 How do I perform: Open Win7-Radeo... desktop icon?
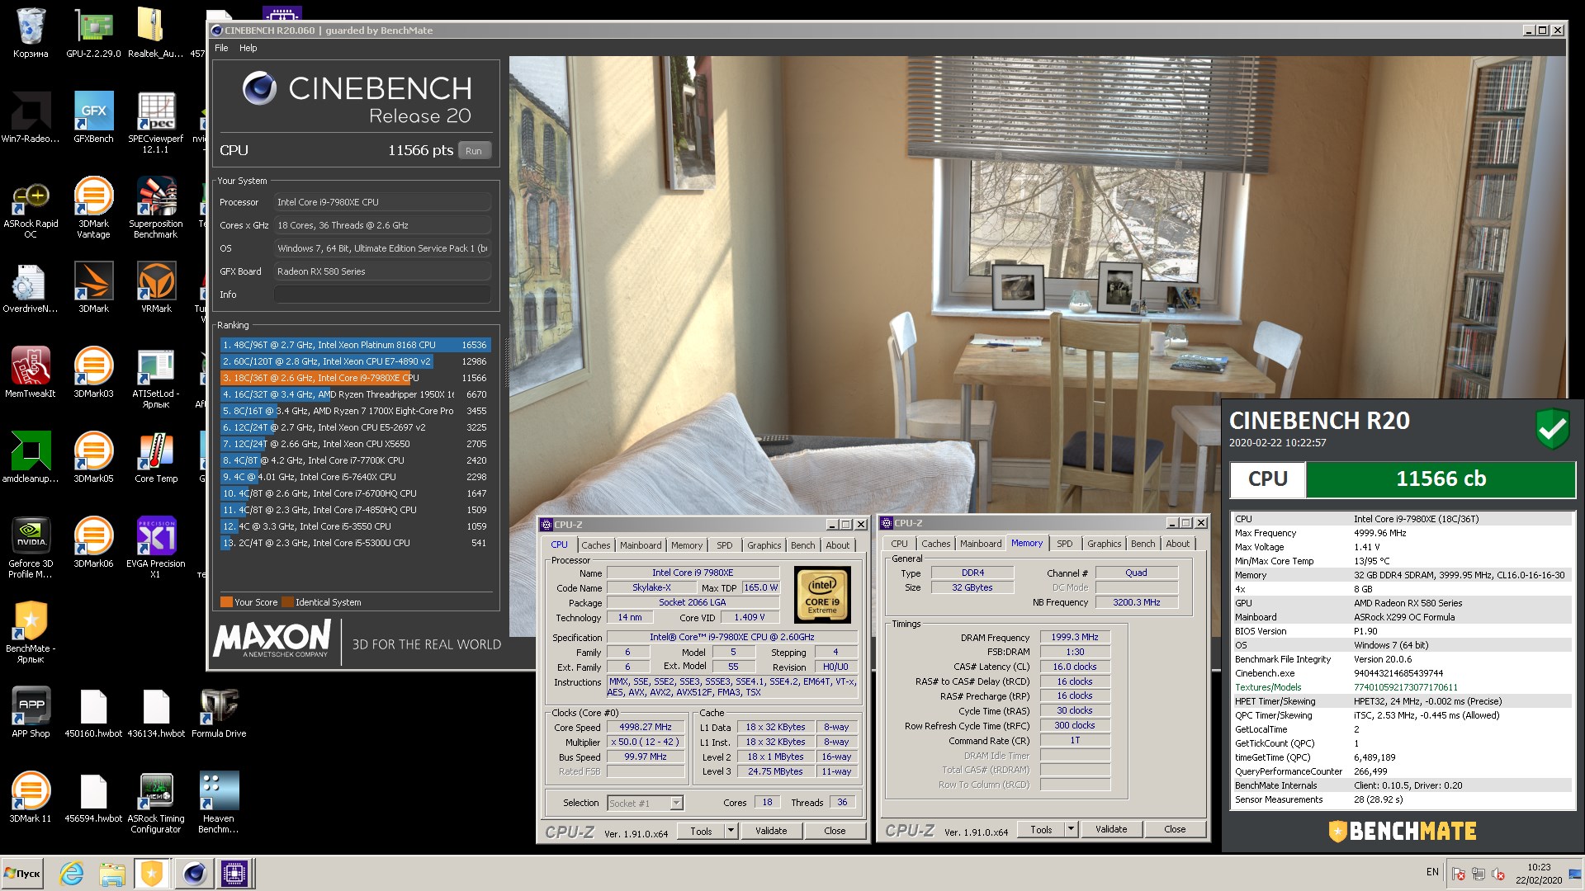pos(31,118)
